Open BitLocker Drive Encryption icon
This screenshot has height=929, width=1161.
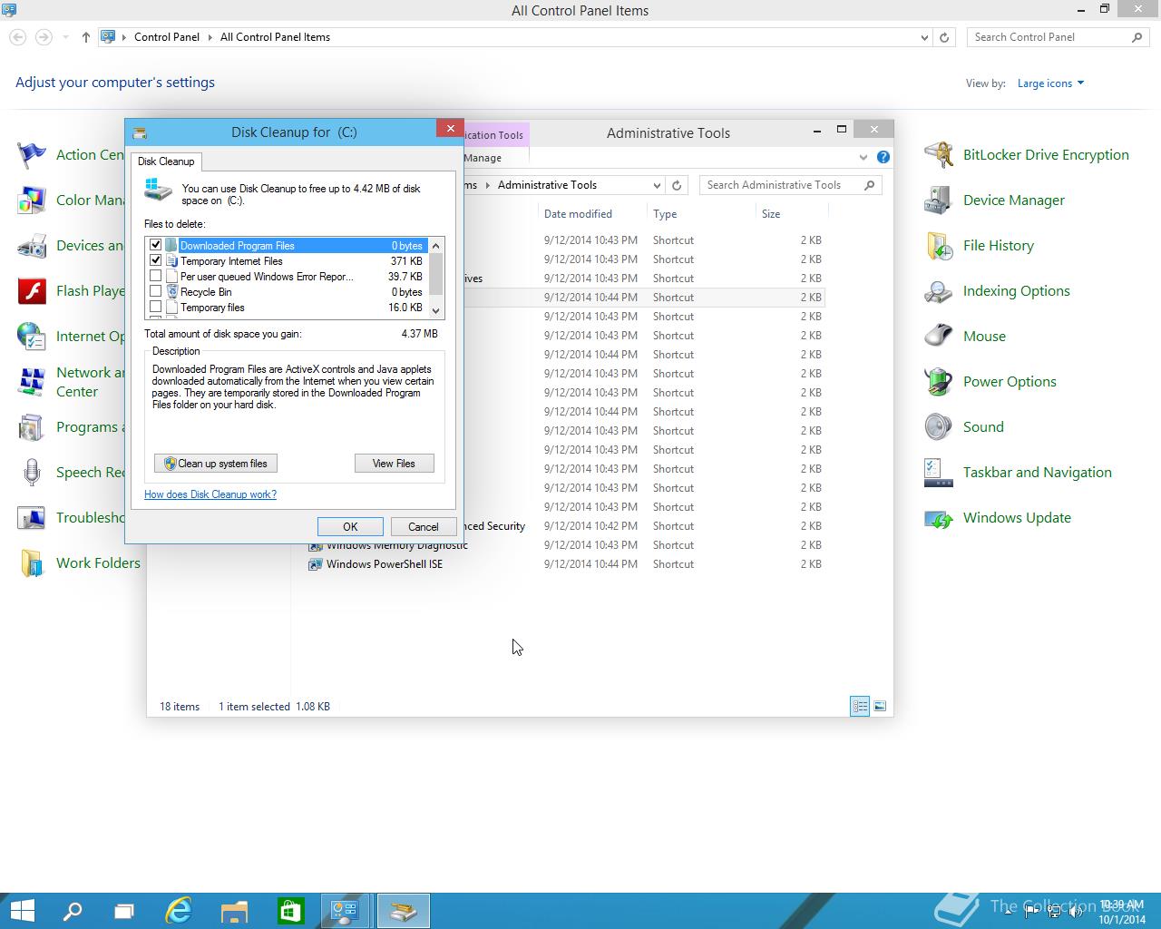[x=939, y=155]
